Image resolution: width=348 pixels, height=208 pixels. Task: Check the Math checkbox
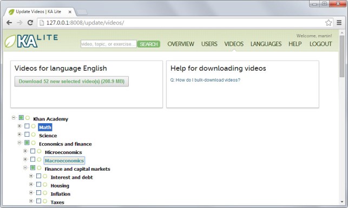point(27,126)
